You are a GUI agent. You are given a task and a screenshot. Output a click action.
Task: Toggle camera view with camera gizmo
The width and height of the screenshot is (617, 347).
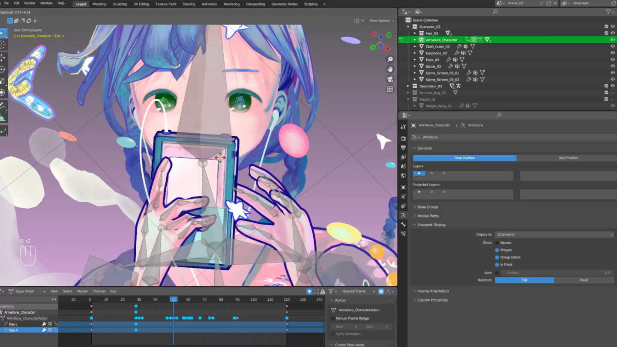coord(390,79)
